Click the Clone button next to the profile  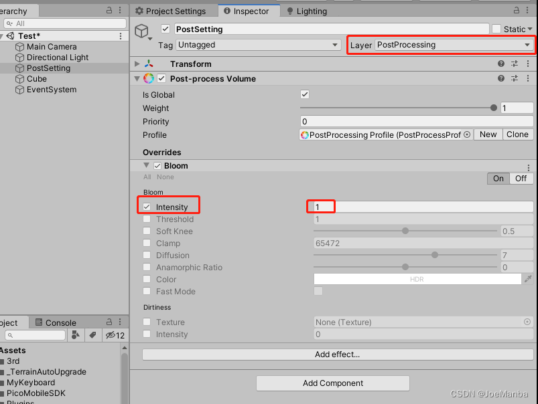517,134
